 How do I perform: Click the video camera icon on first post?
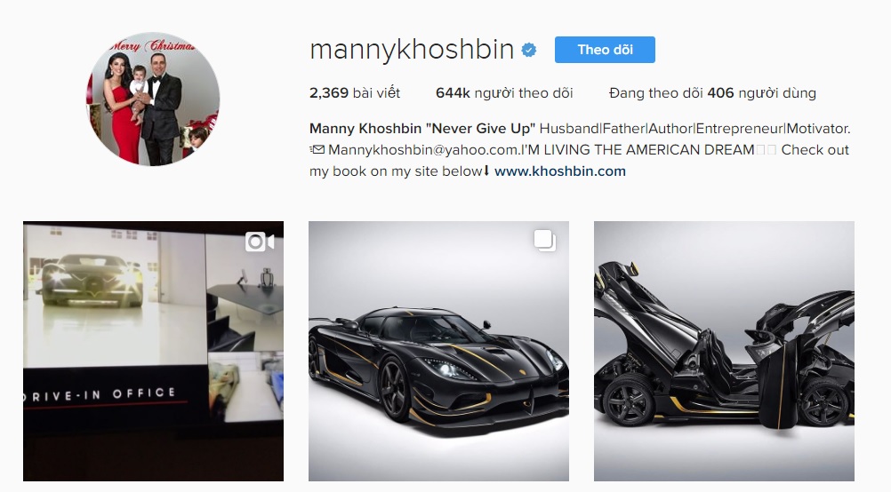pos(260,242)
